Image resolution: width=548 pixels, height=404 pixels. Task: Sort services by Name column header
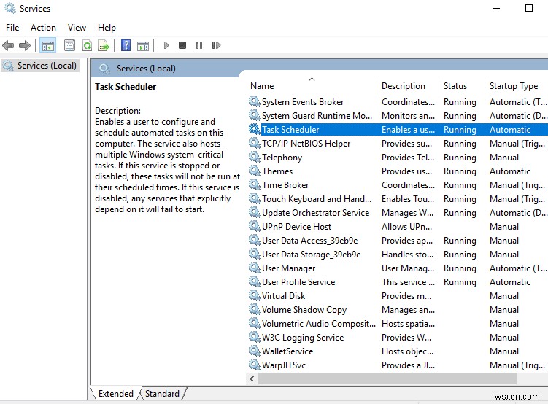pyautogui.click(x=263, y=86)
